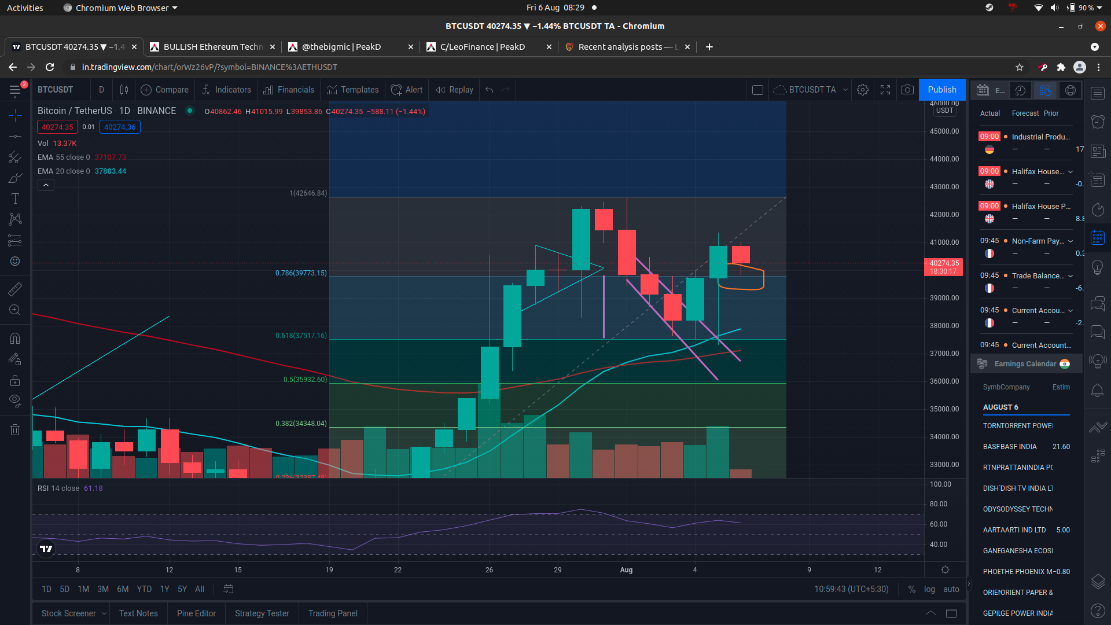Expand the Halifax House price index row
This screenshot has height=625, width=1111.
click(1070, 172)
